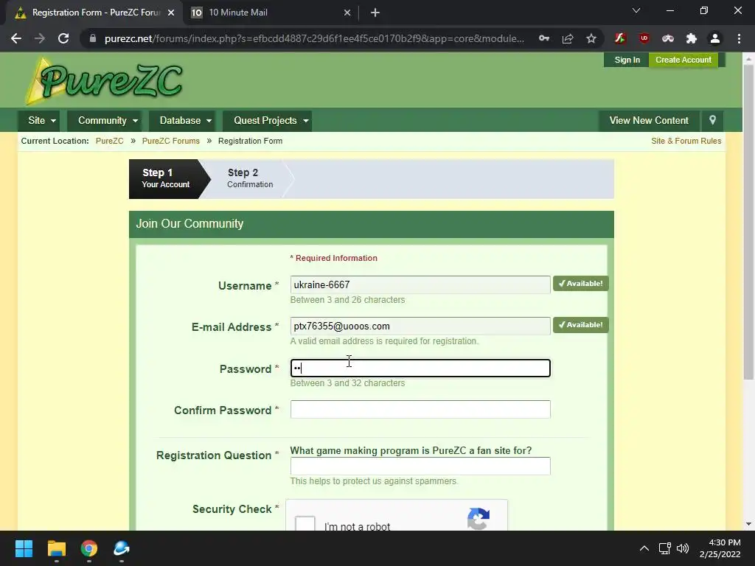755x566 pixels.
Task: Click Step 2 Confirmation
Action: point(250,178)
